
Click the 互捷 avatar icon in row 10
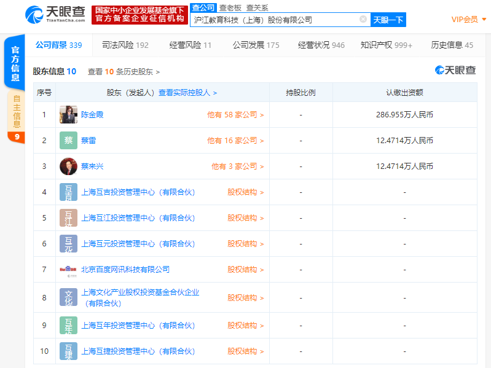click(68, 351)
